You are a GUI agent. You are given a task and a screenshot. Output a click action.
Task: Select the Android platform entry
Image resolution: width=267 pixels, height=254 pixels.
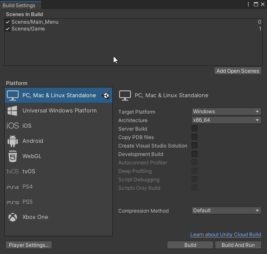[x=58, y=141]
